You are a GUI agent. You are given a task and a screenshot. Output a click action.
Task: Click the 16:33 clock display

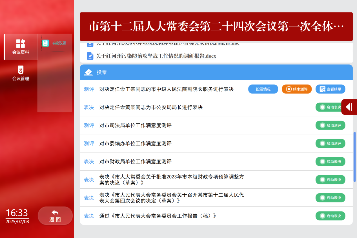17,213
